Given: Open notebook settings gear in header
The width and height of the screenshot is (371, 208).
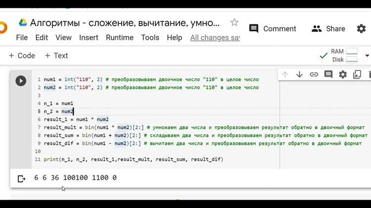Looking at the screenshot, I should pyautogui.click(x=361, y=29).
